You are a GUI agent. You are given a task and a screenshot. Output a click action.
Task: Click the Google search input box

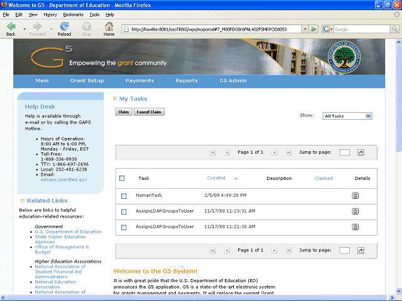point(362,29)
